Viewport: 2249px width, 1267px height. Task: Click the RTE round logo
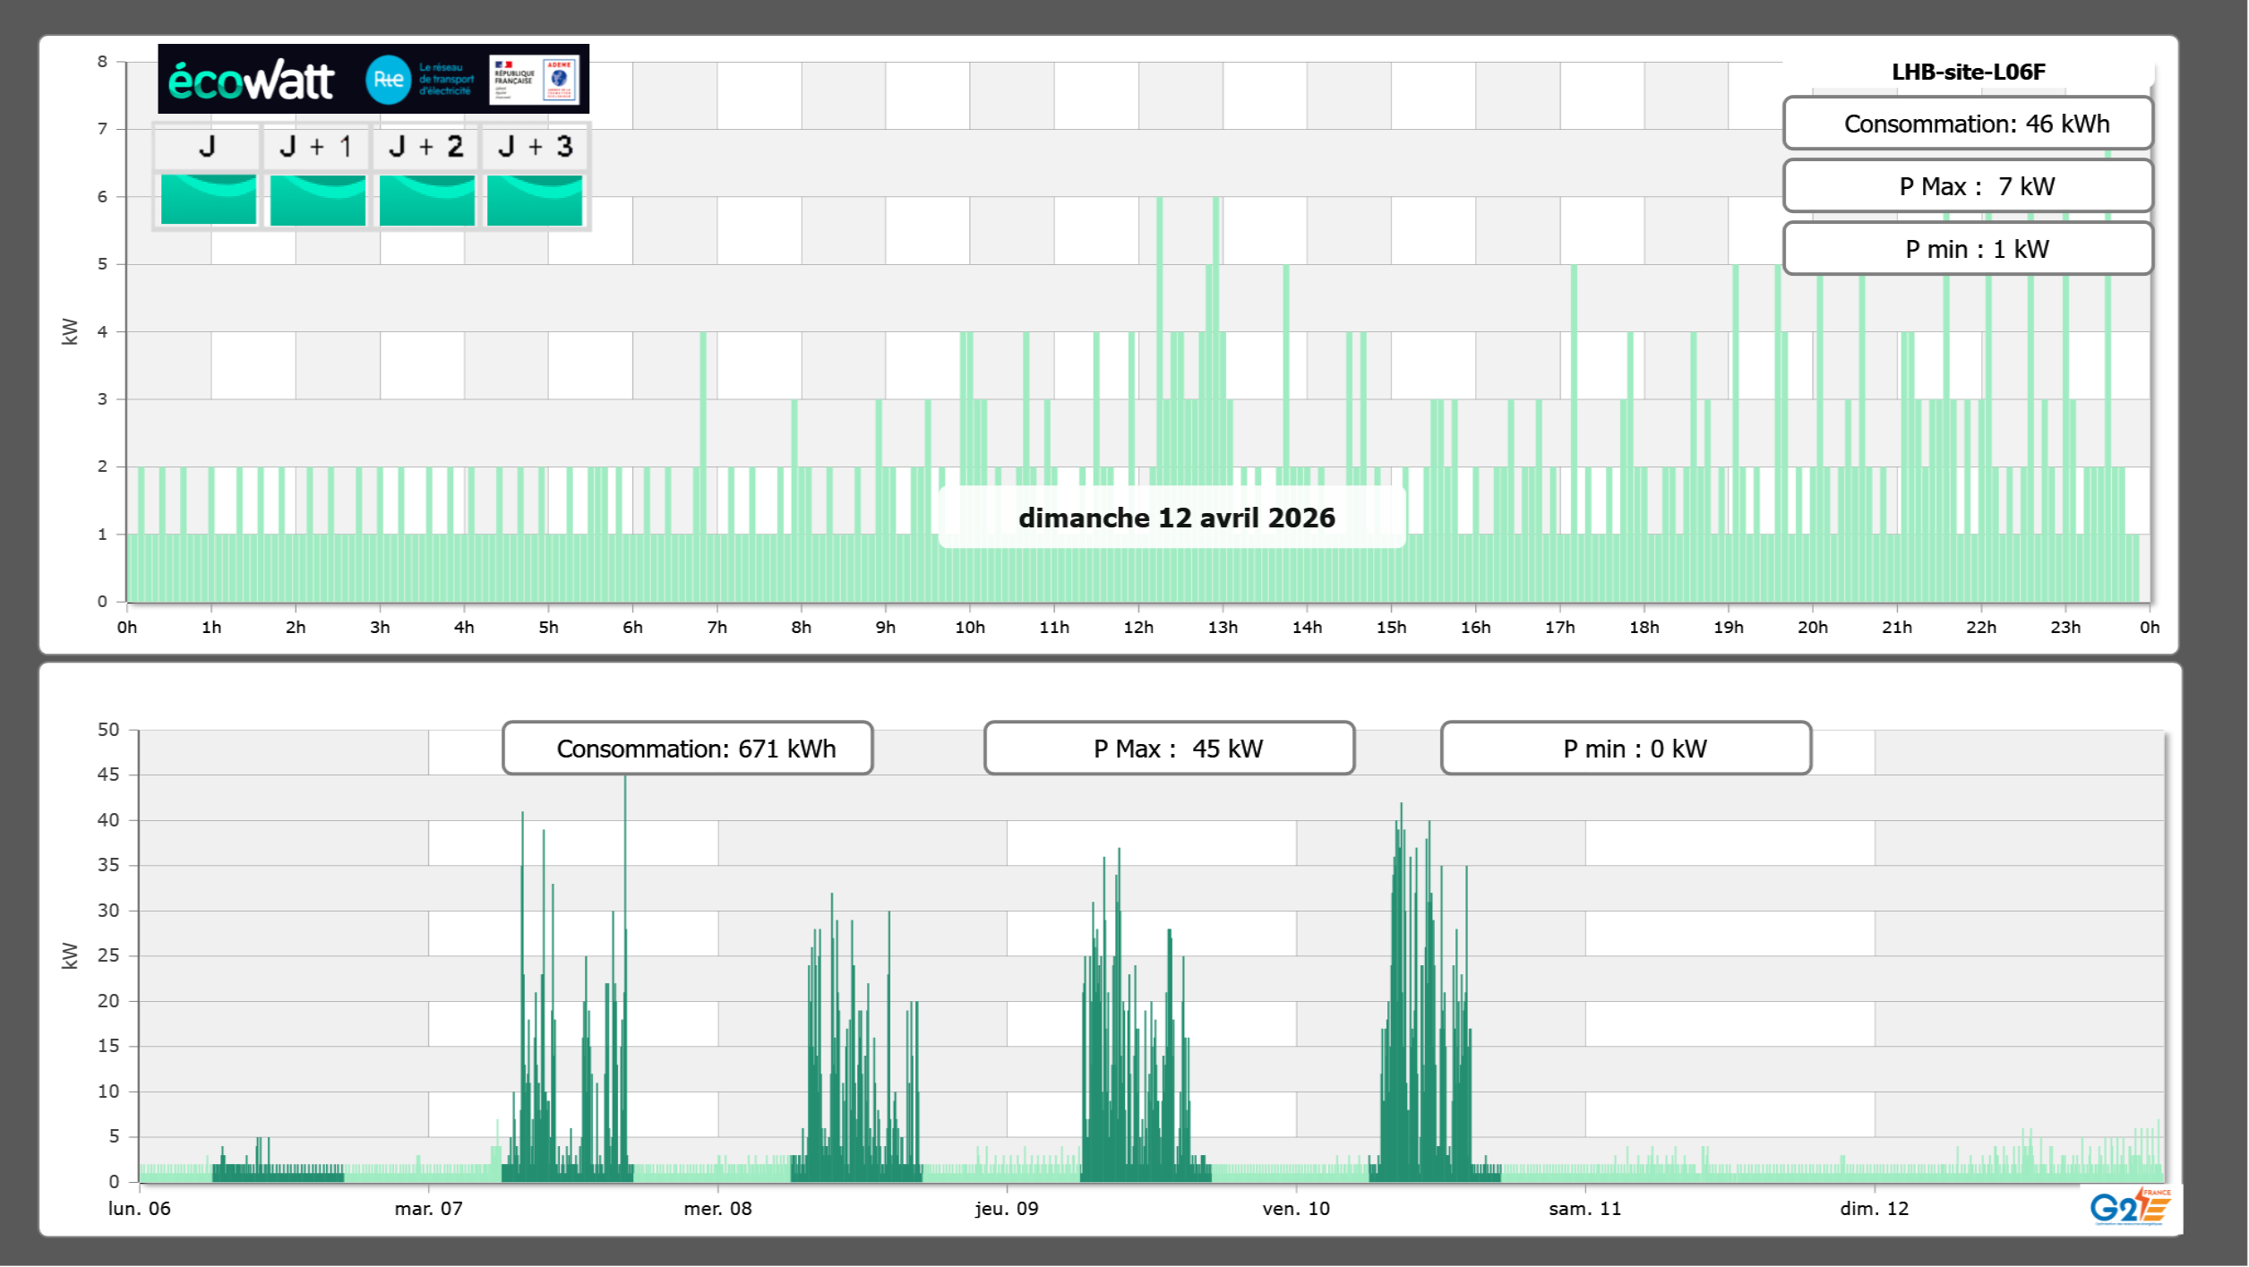(x=388, y=80)
